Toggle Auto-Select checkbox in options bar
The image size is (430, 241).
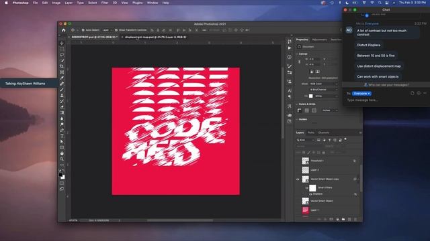(83, 30)
